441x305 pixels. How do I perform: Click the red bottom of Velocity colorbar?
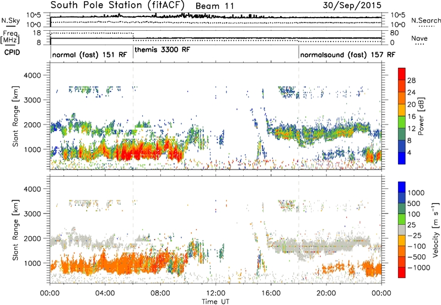click(402, 272)
